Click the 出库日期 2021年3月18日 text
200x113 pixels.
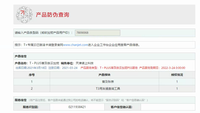tap(31, 68)
